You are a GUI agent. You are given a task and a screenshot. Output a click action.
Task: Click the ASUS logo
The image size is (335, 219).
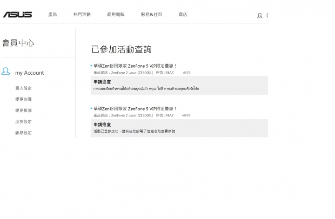pos(17,14)
